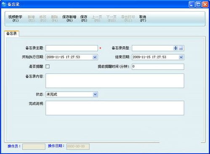The height and width of the screenshot is (154, 210).
Task: Click the 完成说明 text area
Action: [115, 108]
